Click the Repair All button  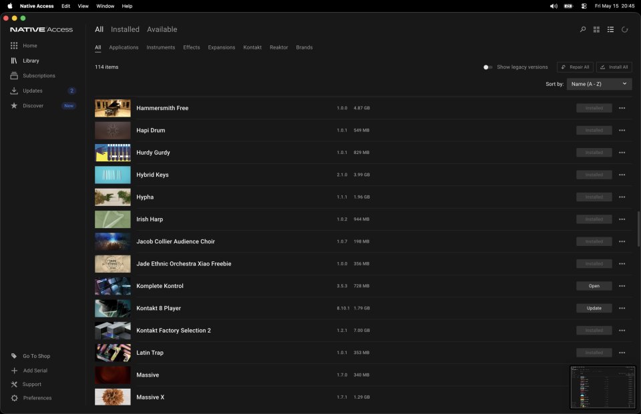(x=575, y=67)
